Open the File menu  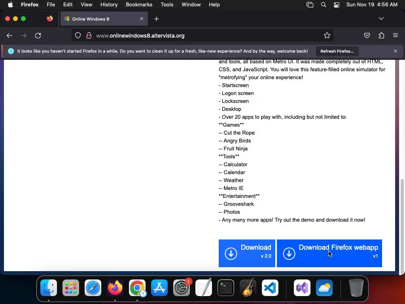(51, 5)
